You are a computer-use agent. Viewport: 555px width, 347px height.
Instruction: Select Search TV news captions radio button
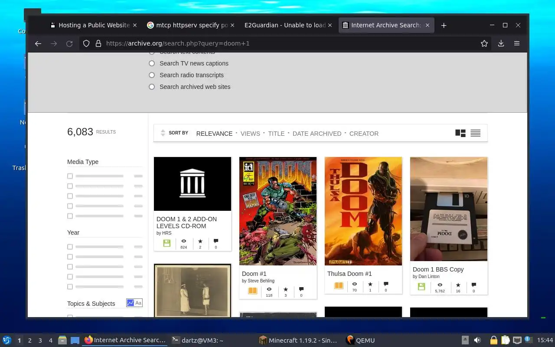tap(152, 63)
